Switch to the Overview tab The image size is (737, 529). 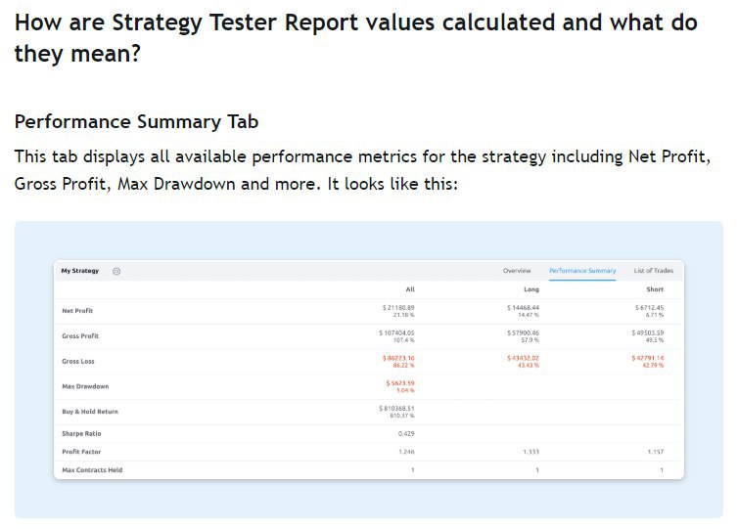(x=517, y=271)
